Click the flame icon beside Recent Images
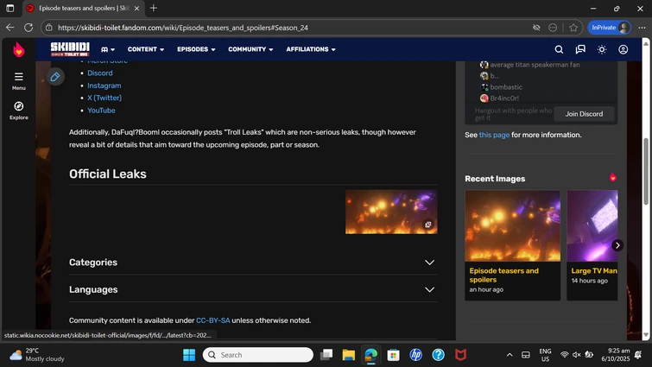Image resolution: width=652 pixels, height=367 pixels. (x=613, y=178)
